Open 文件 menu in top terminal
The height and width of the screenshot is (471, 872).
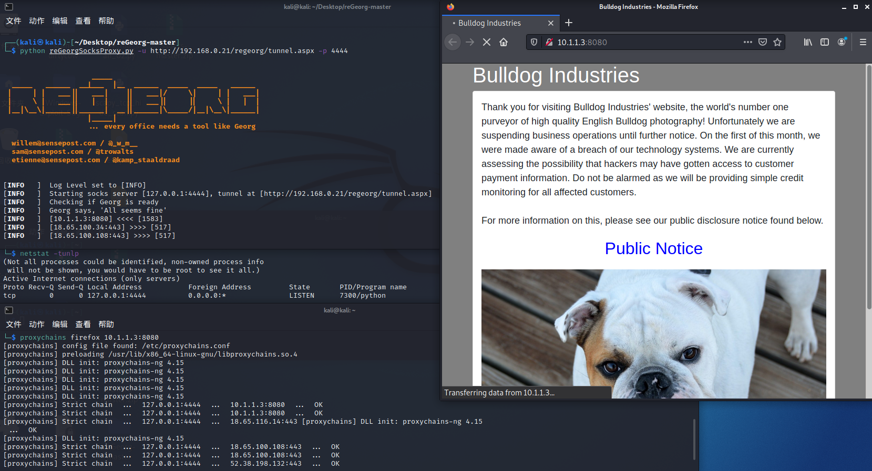(14, 21)
